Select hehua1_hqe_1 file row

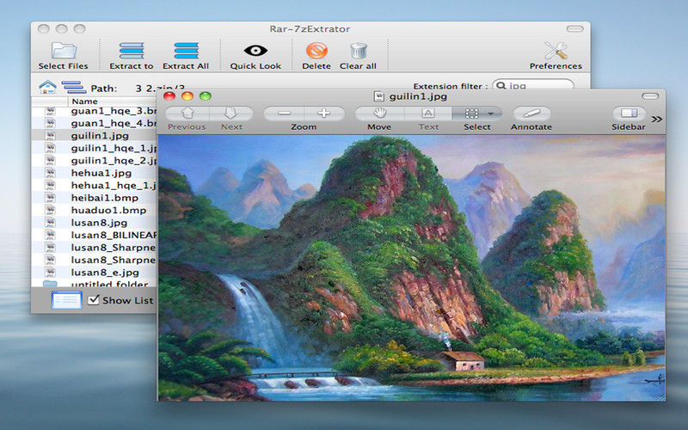click(x=94, y=185)
